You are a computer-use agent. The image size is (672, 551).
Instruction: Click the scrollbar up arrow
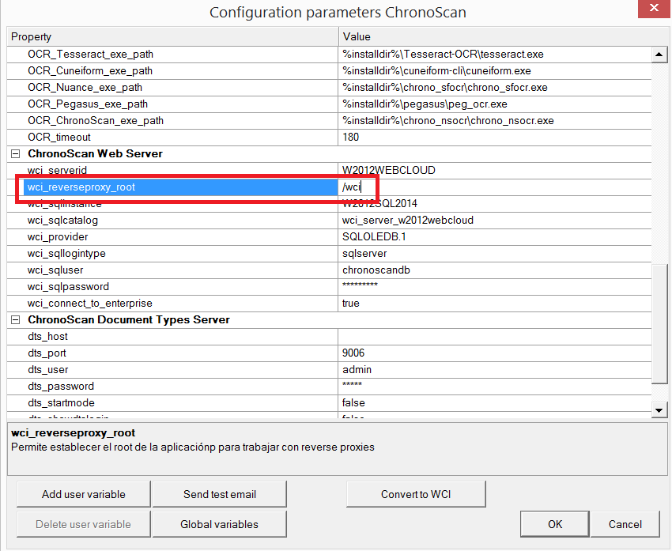pos(659,55)
